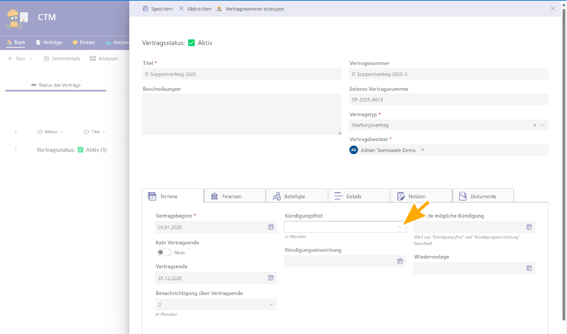This screenshot has width=567, height=334.
Task: Click the vertical scrollbar of the form
Action: pos(564,163)
